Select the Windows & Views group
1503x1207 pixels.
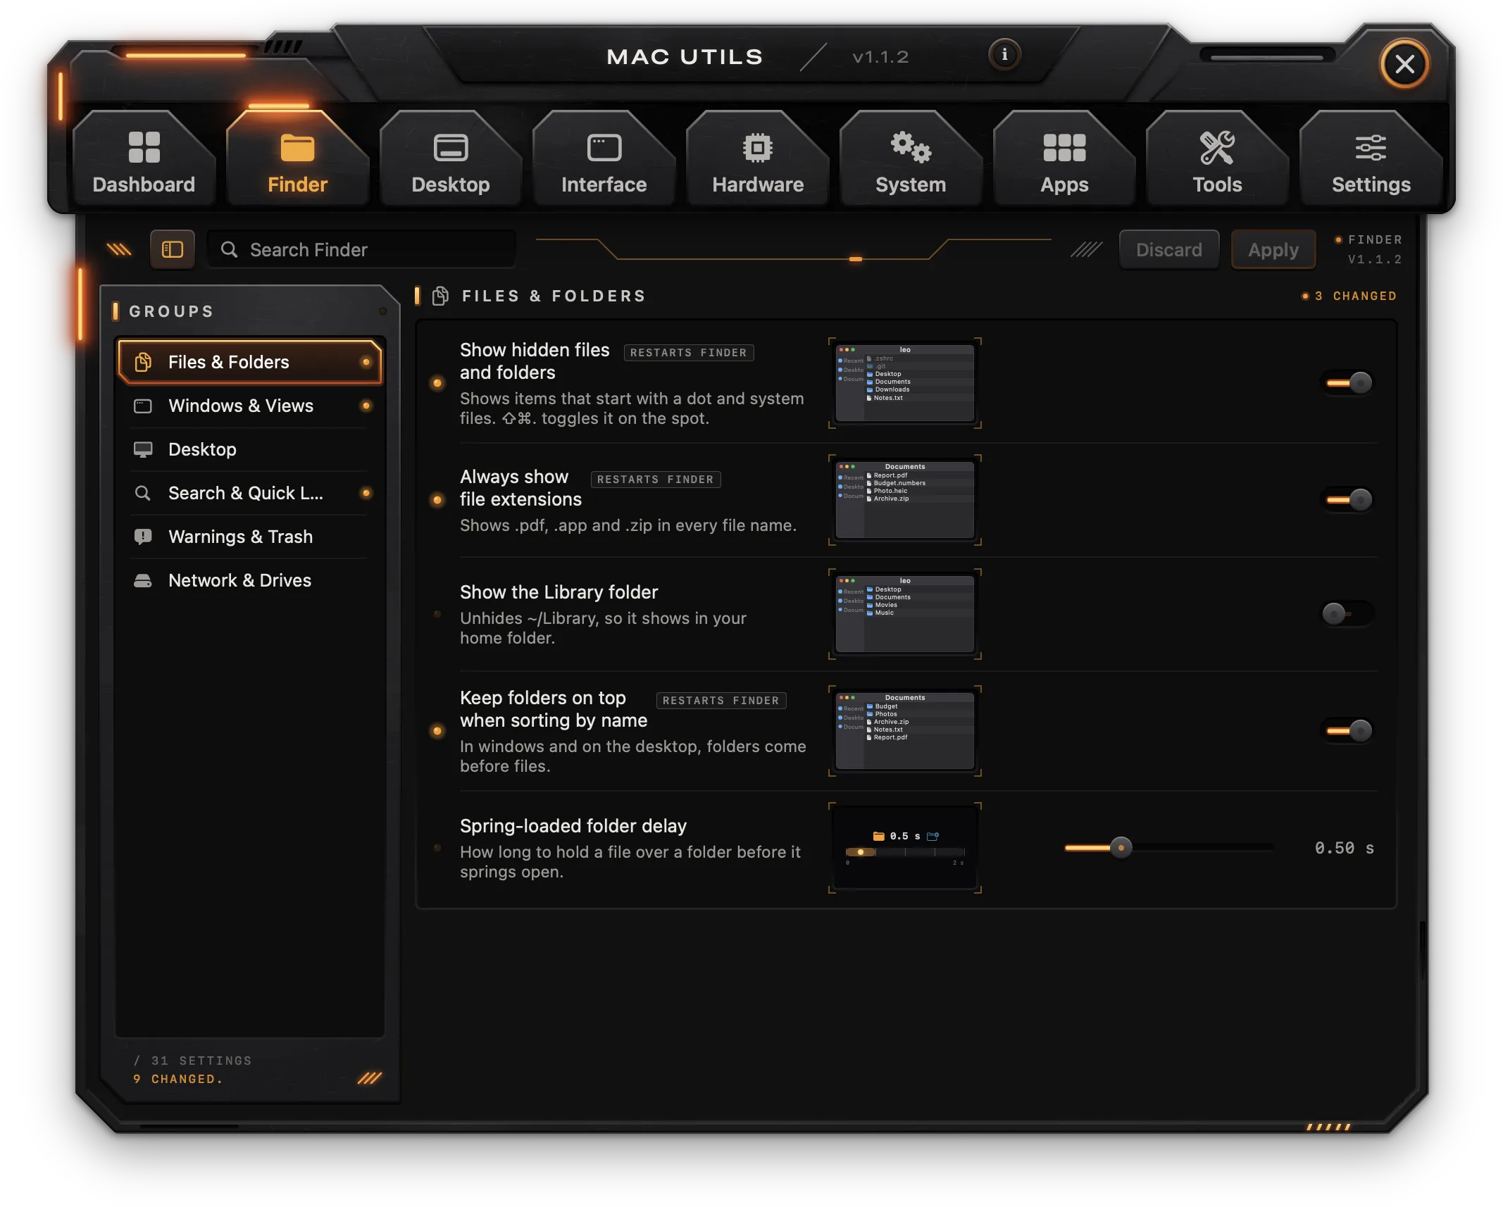click(x=250, y=406)
